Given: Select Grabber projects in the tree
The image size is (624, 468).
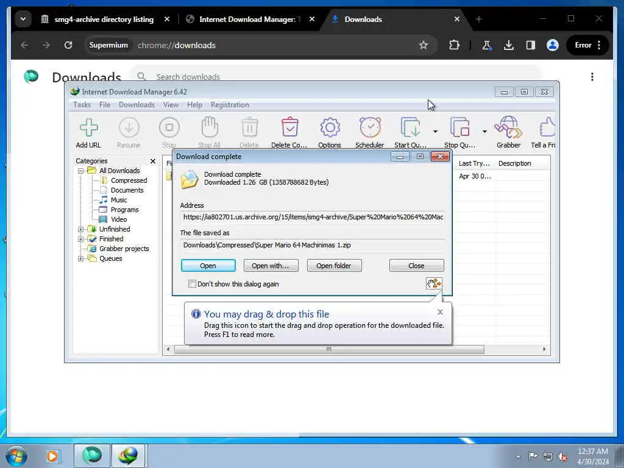Looking at the screenshot, I should (x=124, y=249).
